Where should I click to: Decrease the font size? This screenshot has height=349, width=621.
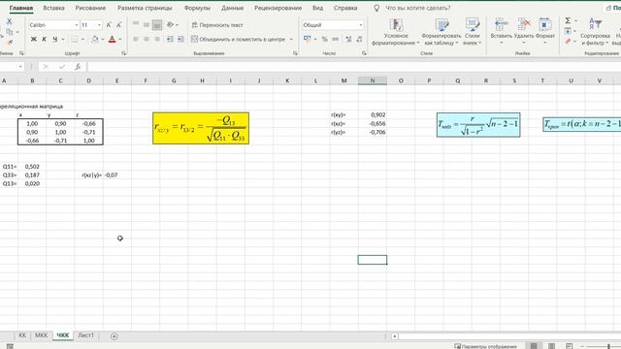tap(118, 25)
